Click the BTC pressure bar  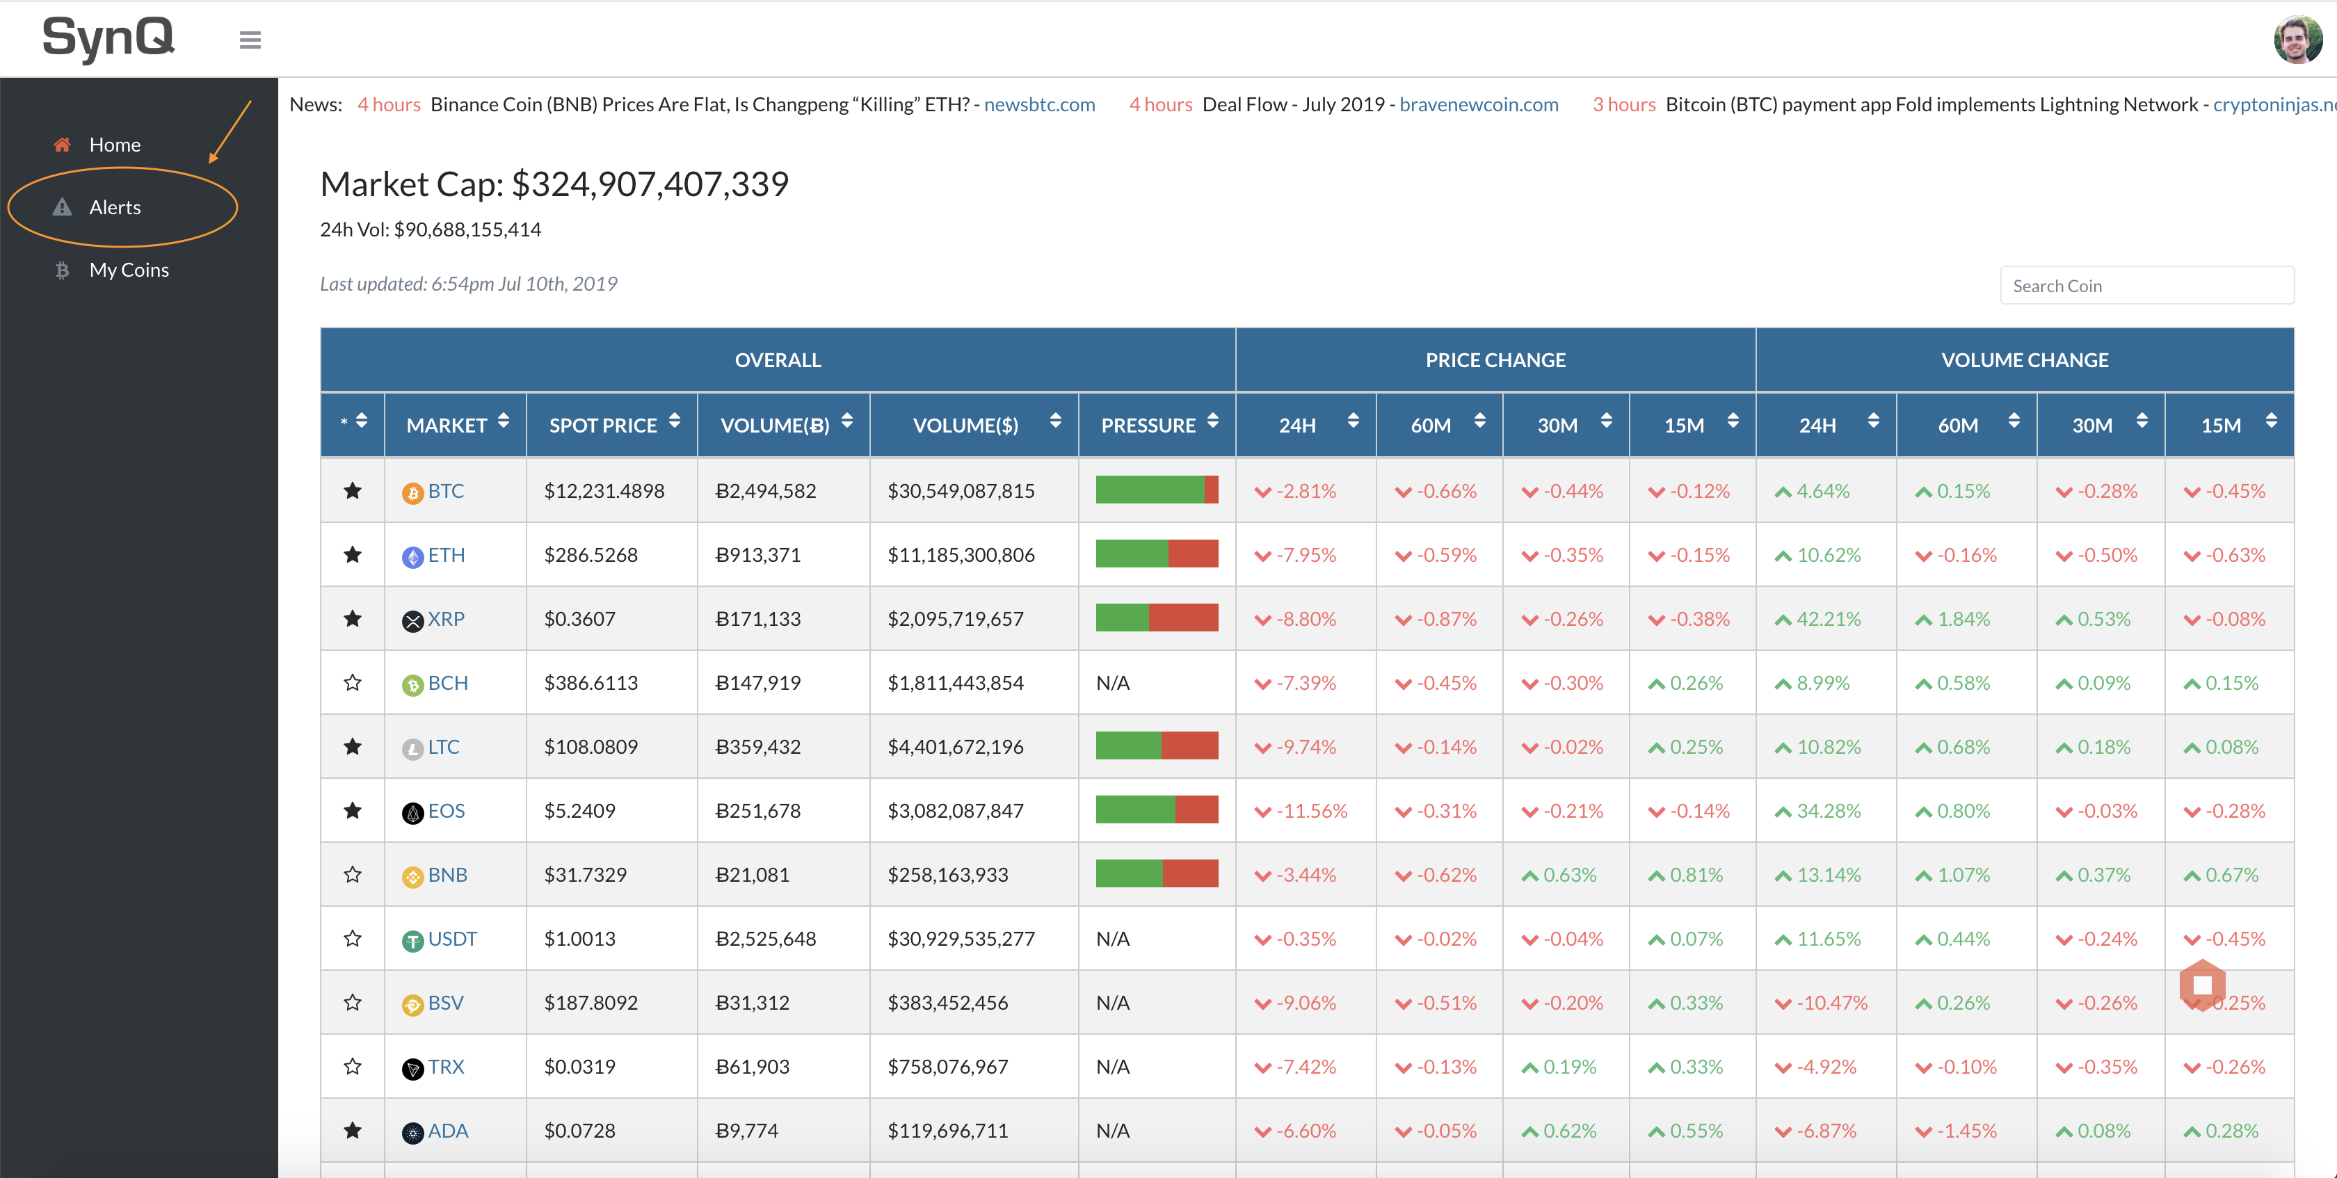pyautogui.click(x=1157, y=490)
